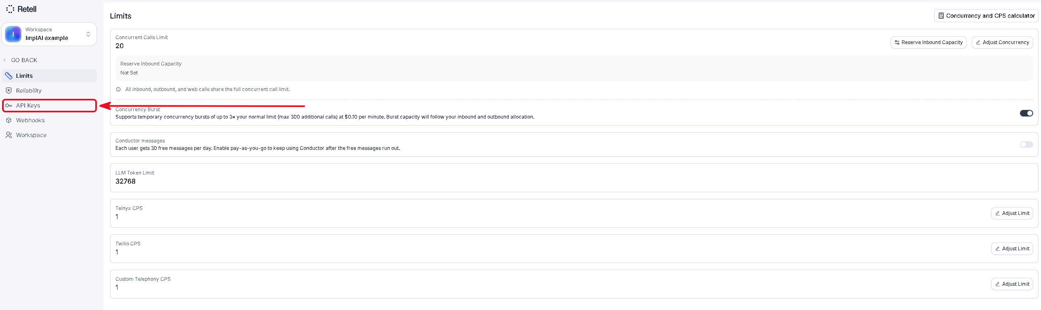Screen dimensions: 1041x310
Task: Click the 'Reserve Inbound Capacity' field label
Action: click(x=151, y=64)
